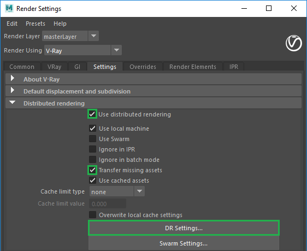This screenshot has width=307, height=251.
Task: Enable Use Swarm checkbox
Action: coord(92,139)
